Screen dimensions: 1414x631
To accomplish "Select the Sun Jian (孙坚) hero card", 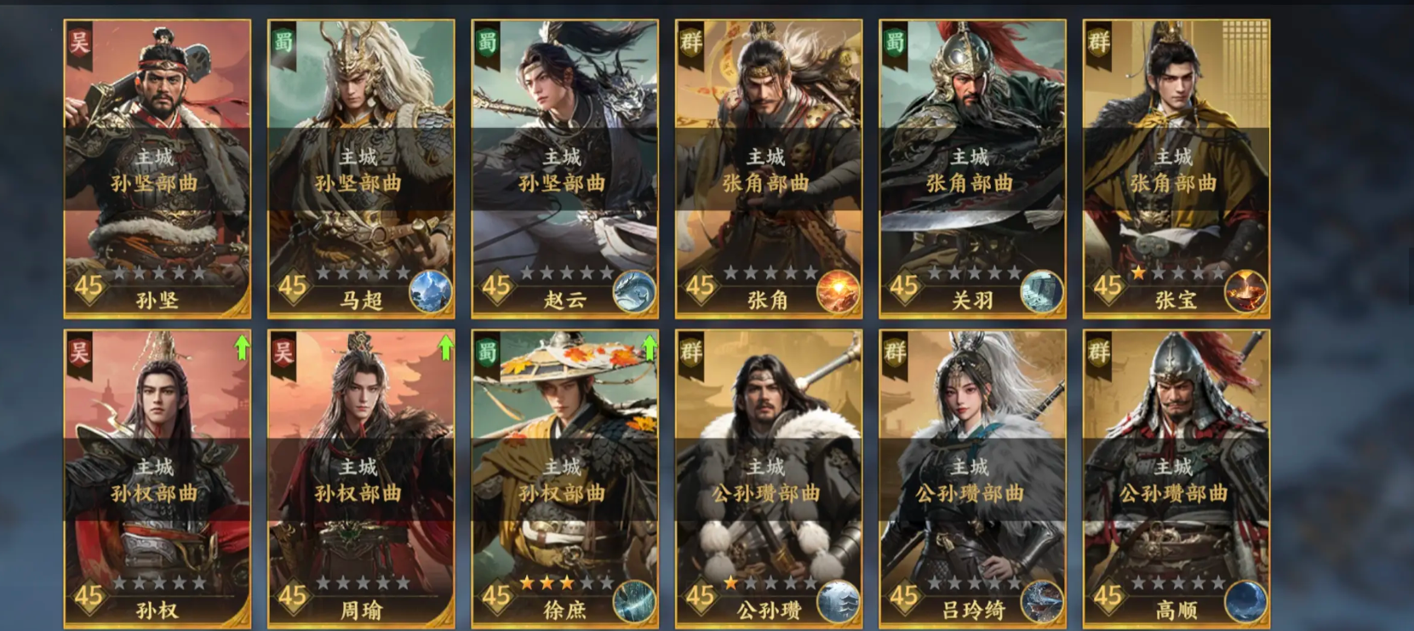I will (x=157, y=169).
